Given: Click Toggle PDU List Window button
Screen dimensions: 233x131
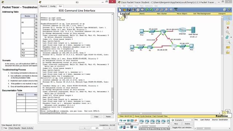Looking at the screenshot, I should [182, 128].
